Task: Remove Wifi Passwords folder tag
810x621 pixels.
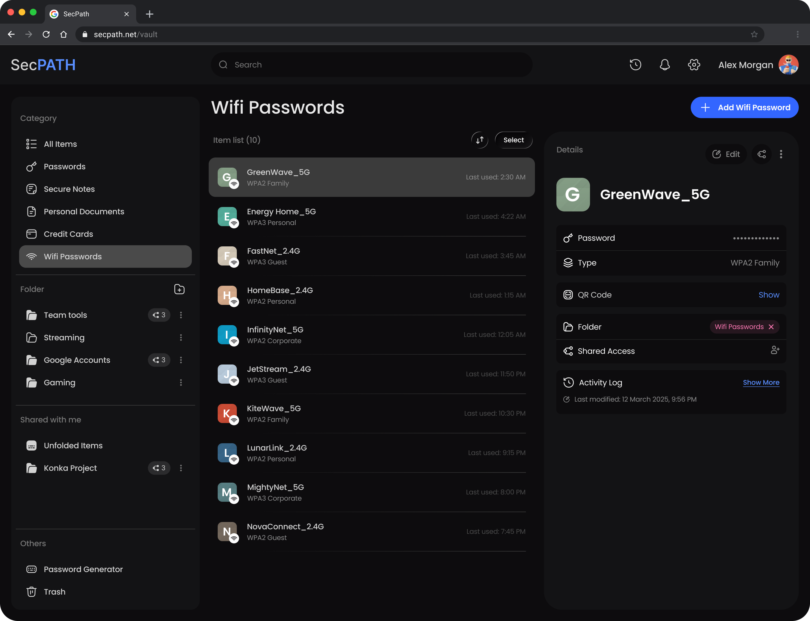Action: (x=771, y=327)
